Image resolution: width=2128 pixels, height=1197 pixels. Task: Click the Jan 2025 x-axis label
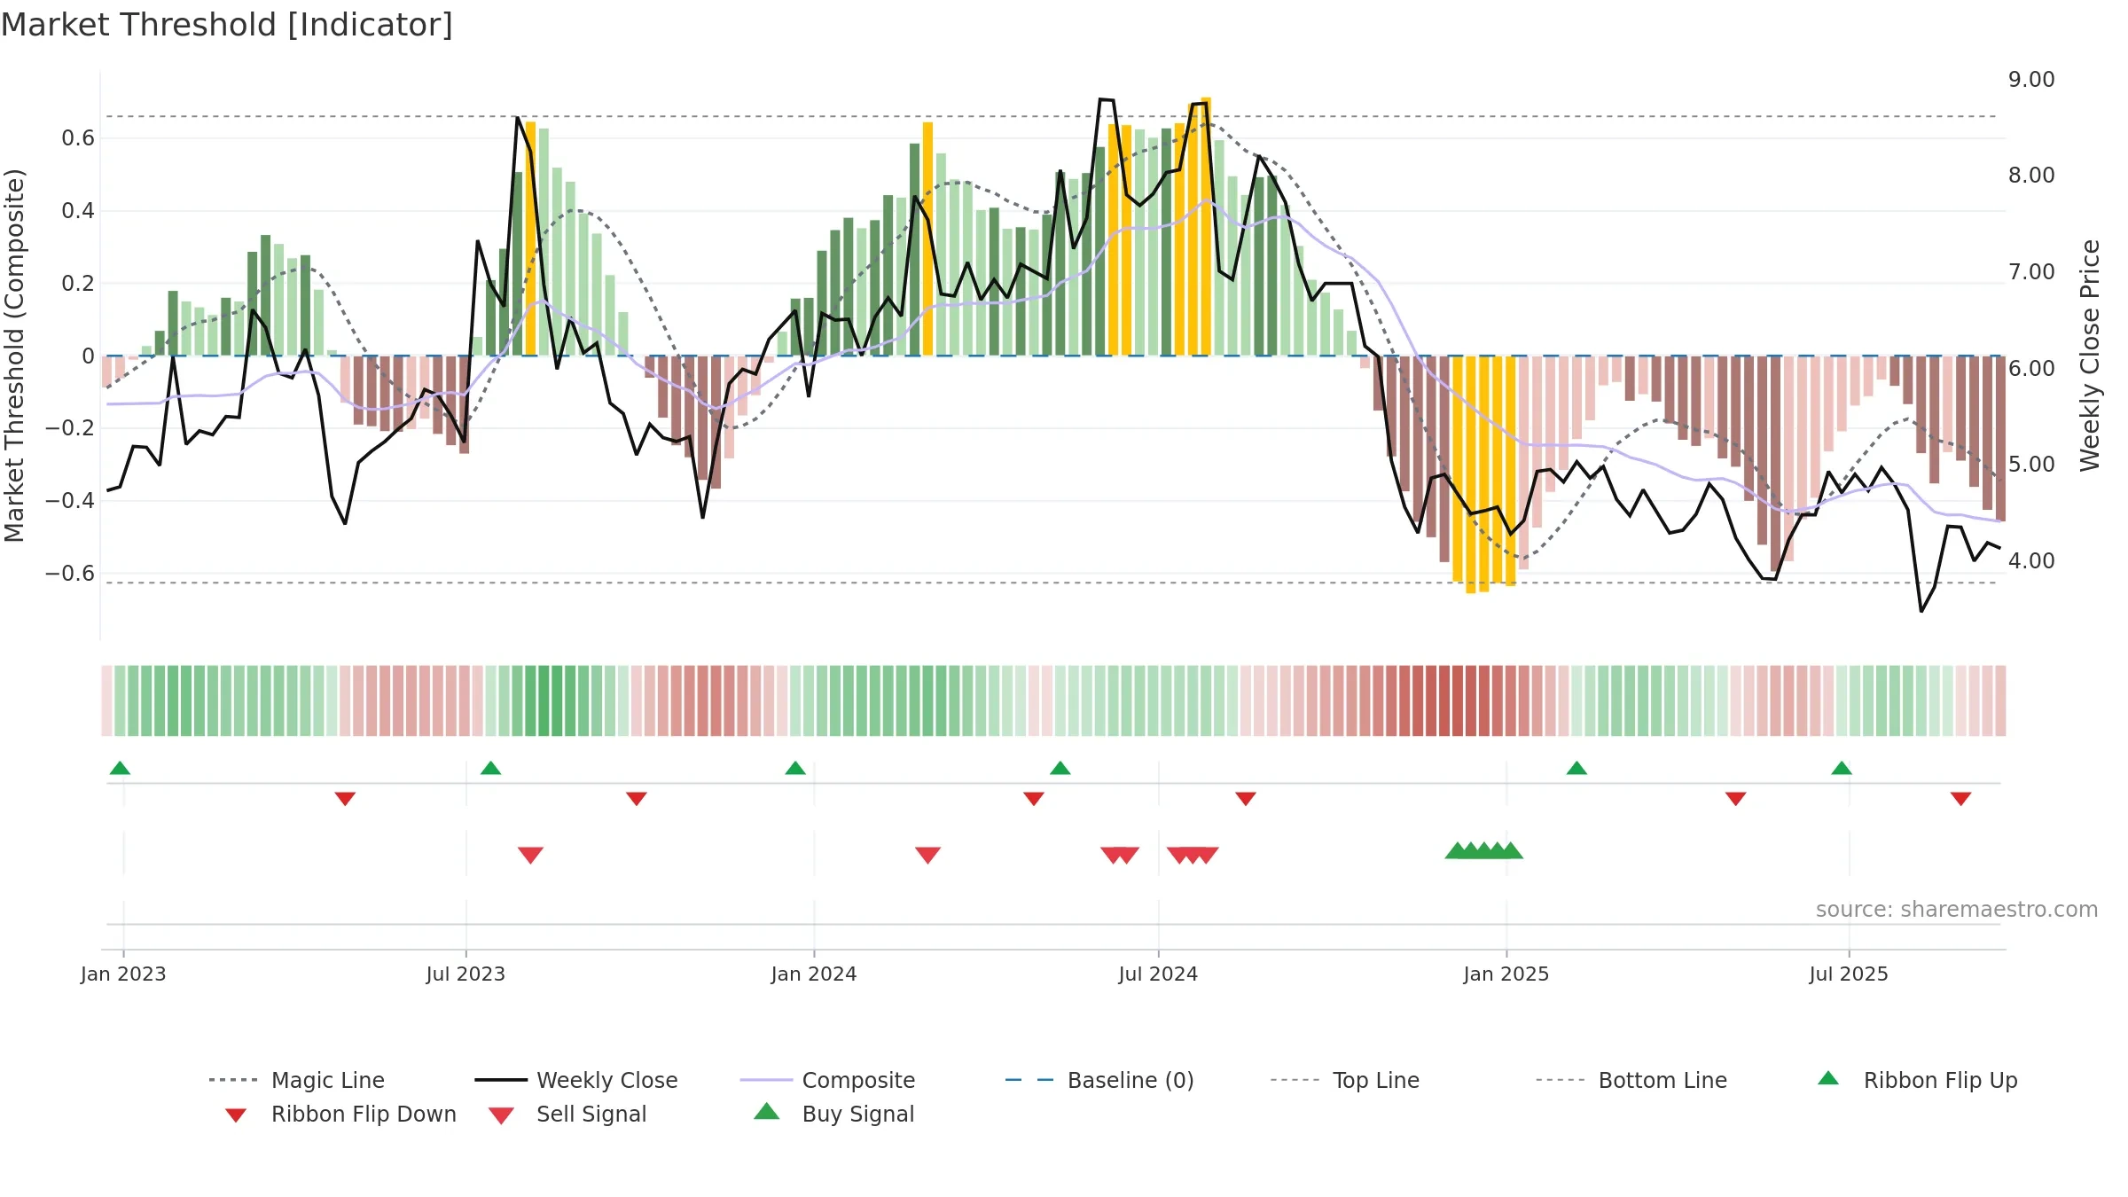click(1506, 974)
